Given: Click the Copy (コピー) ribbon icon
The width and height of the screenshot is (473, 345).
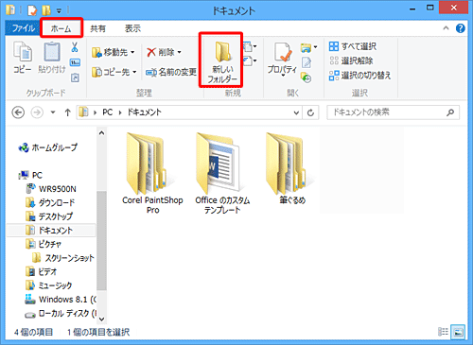Looking at the screenshot, I should [23, 58].
